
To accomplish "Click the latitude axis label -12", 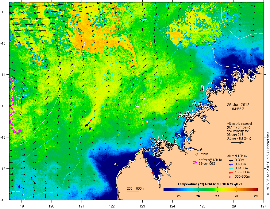I will tap(3, 12).
